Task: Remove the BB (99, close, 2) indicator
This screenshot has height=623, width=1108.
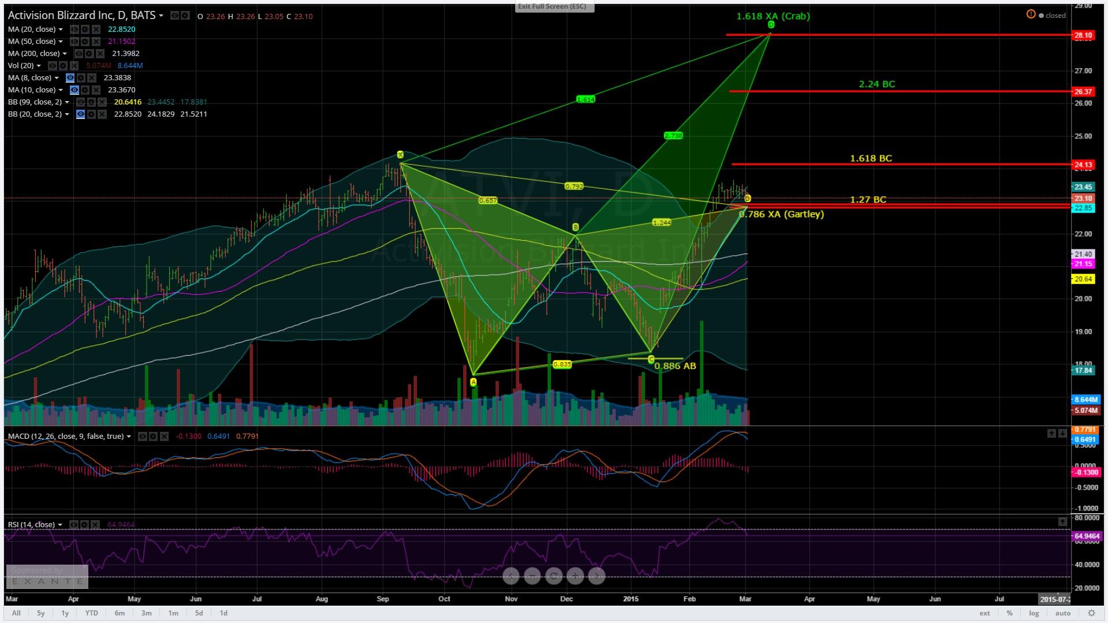Action: 102,102
